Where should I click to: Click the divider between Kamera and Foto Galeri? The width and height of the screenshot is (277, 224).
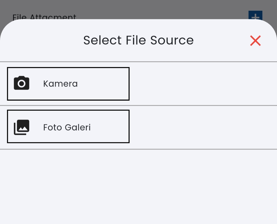tap(139, 105)
